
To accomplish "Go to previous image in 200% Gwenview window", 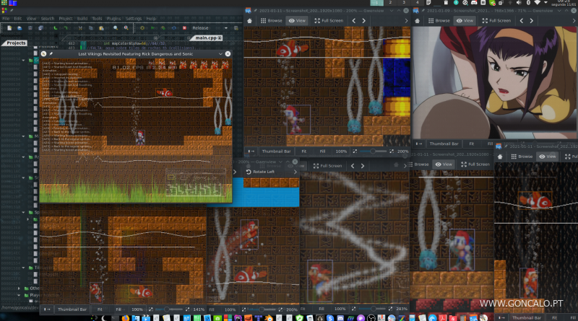I will click(354, 21).
